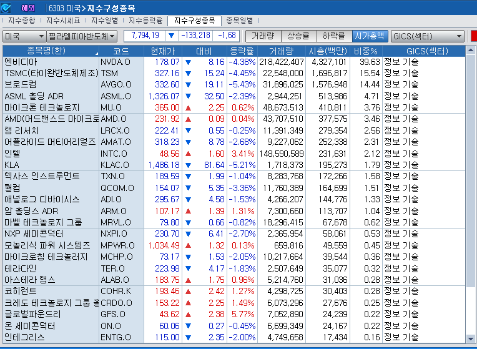Click AMD price 231.92
This screenshot has width=477, height=349.
[x=167, y=119]
